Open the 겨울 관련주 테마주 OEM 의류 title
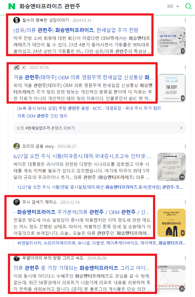 [x=83, y=77]
